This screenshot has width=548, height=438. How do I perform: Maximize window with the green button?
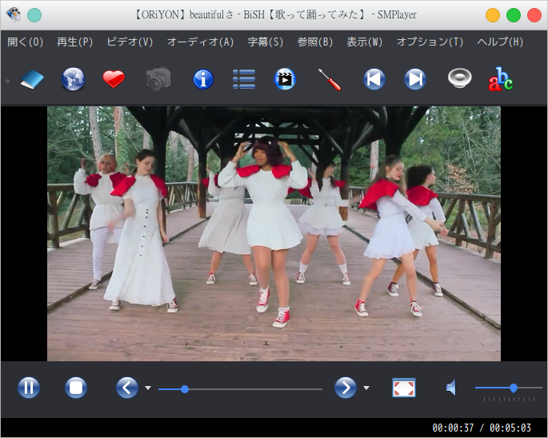[514, 15]
